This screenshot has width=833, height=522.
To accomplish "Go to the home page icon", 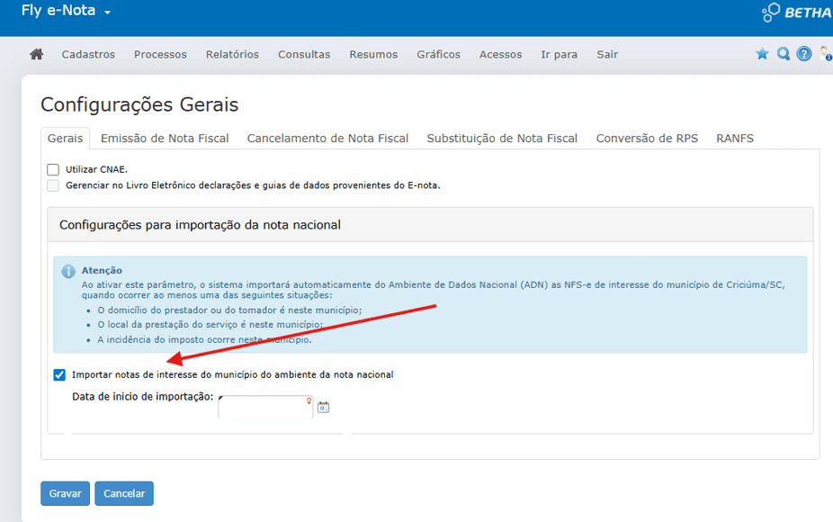I will [x=37, y=55].
